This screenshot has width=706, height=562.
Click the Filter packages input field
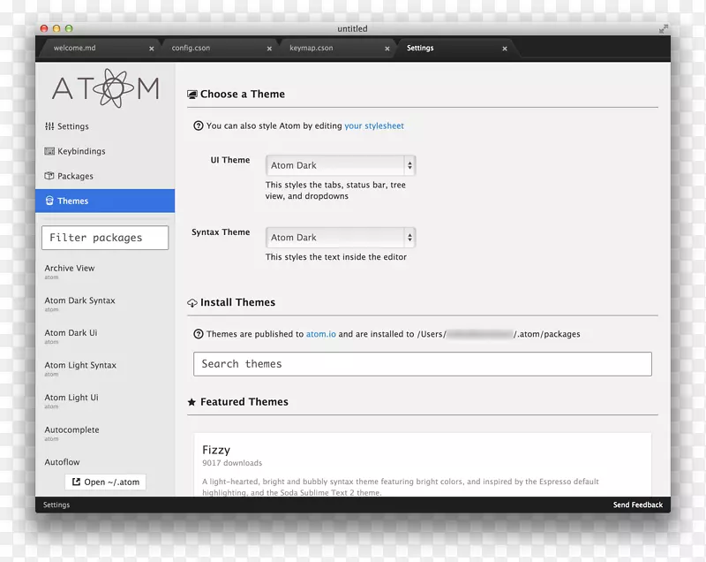[x=104, y=237]
